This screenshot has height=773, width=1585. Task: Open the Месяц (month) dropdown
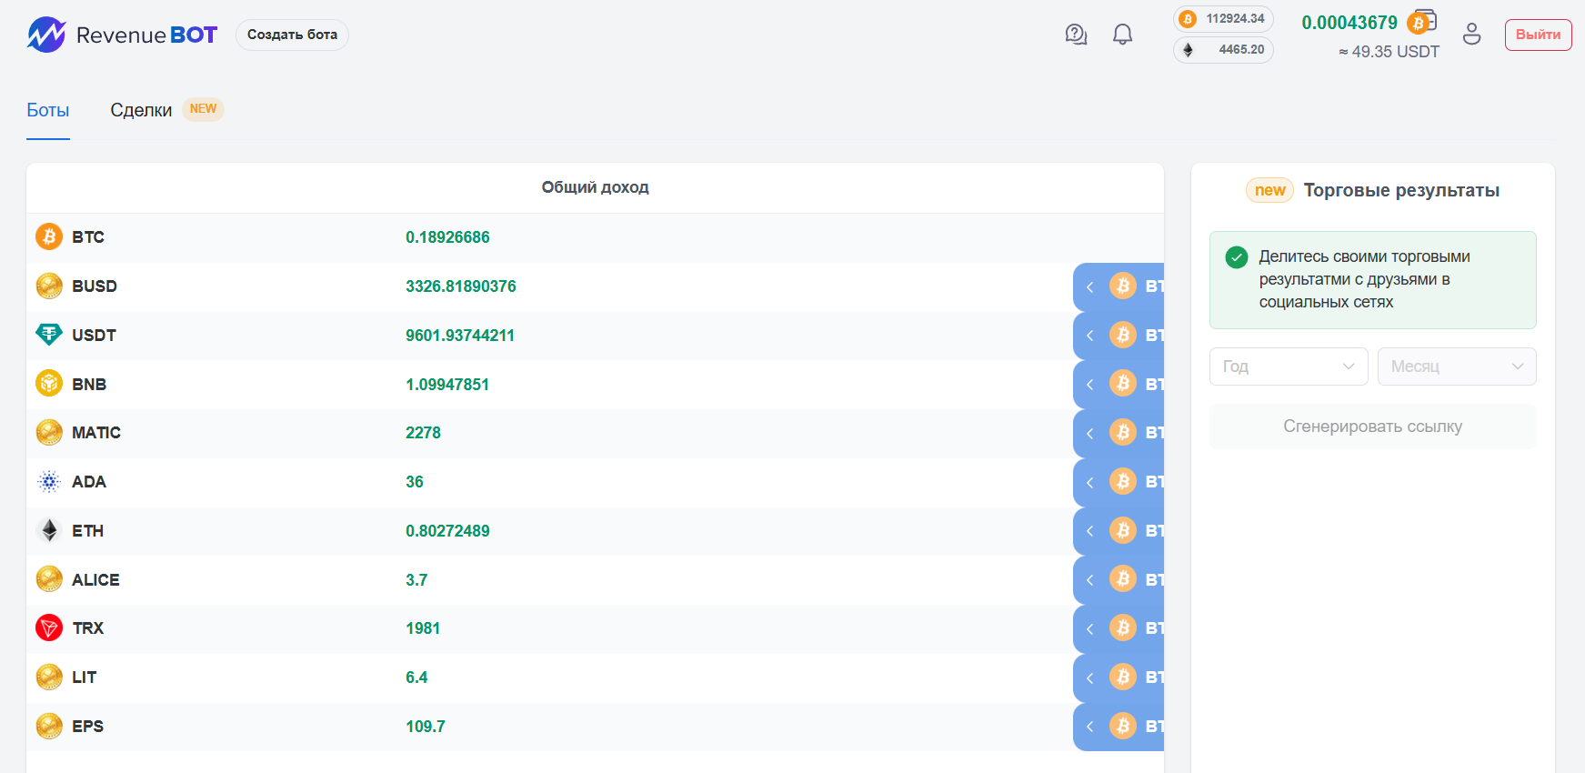pos(1456,366)
